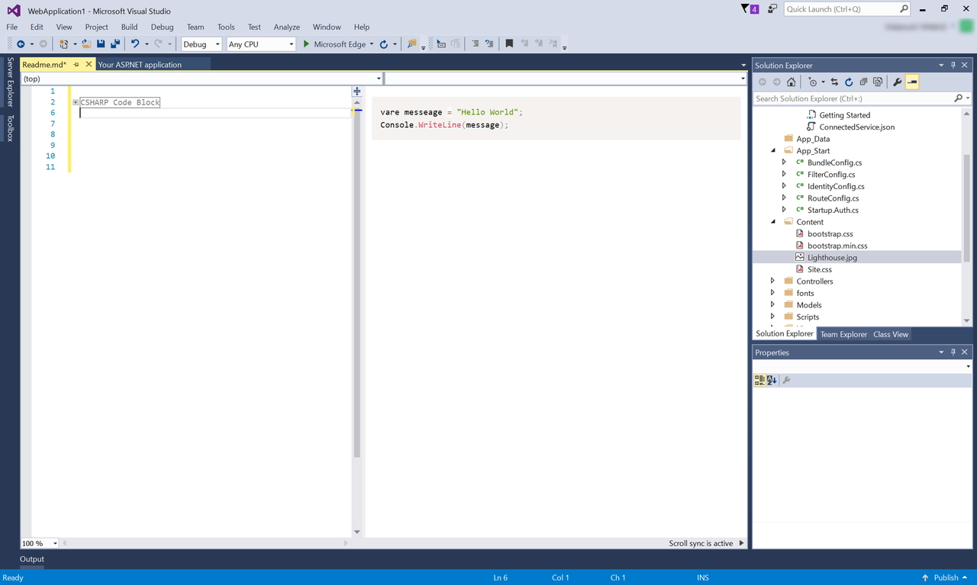Expand the CSHARP Code Block outline
The width and height of the screenshot is (977, 585).
[x=76, y=102]
